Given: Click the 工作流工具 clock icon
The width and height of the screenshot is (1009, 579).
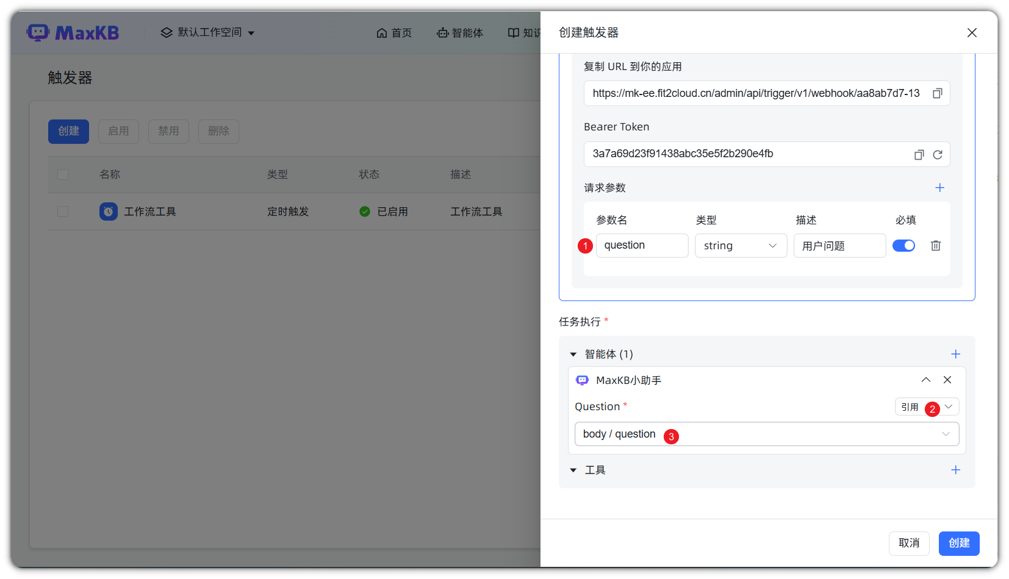Looking at the screenshot, I should [109, 211].
